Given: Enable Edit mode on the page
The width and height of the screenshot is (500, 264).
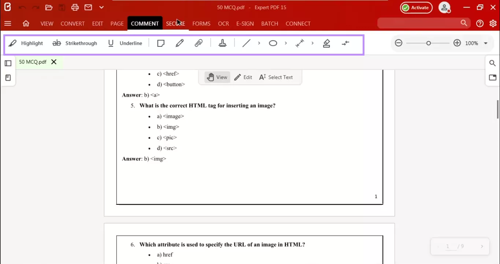Looking at the screenshot, I should pos(243,77).
